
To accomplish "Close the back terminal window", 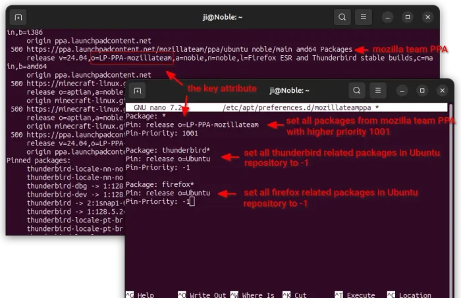I will click(x=428, y=17).
